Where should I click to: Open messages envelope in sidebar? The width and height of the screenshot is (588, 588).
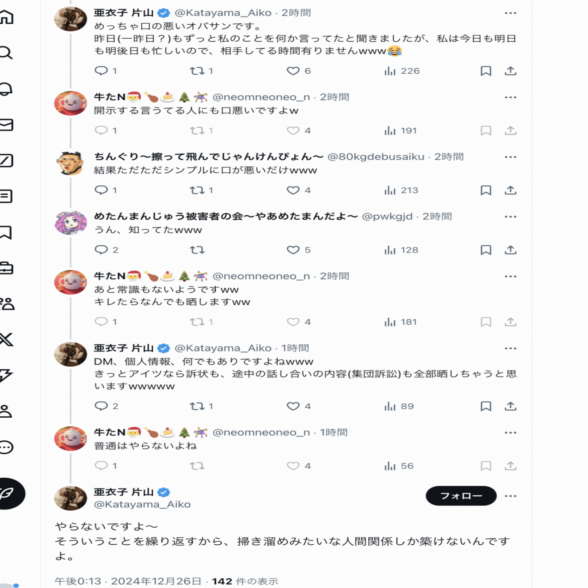6,125
